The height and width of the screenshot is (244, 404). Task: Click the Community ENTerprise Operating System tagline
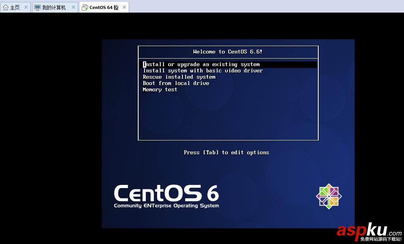166,205
